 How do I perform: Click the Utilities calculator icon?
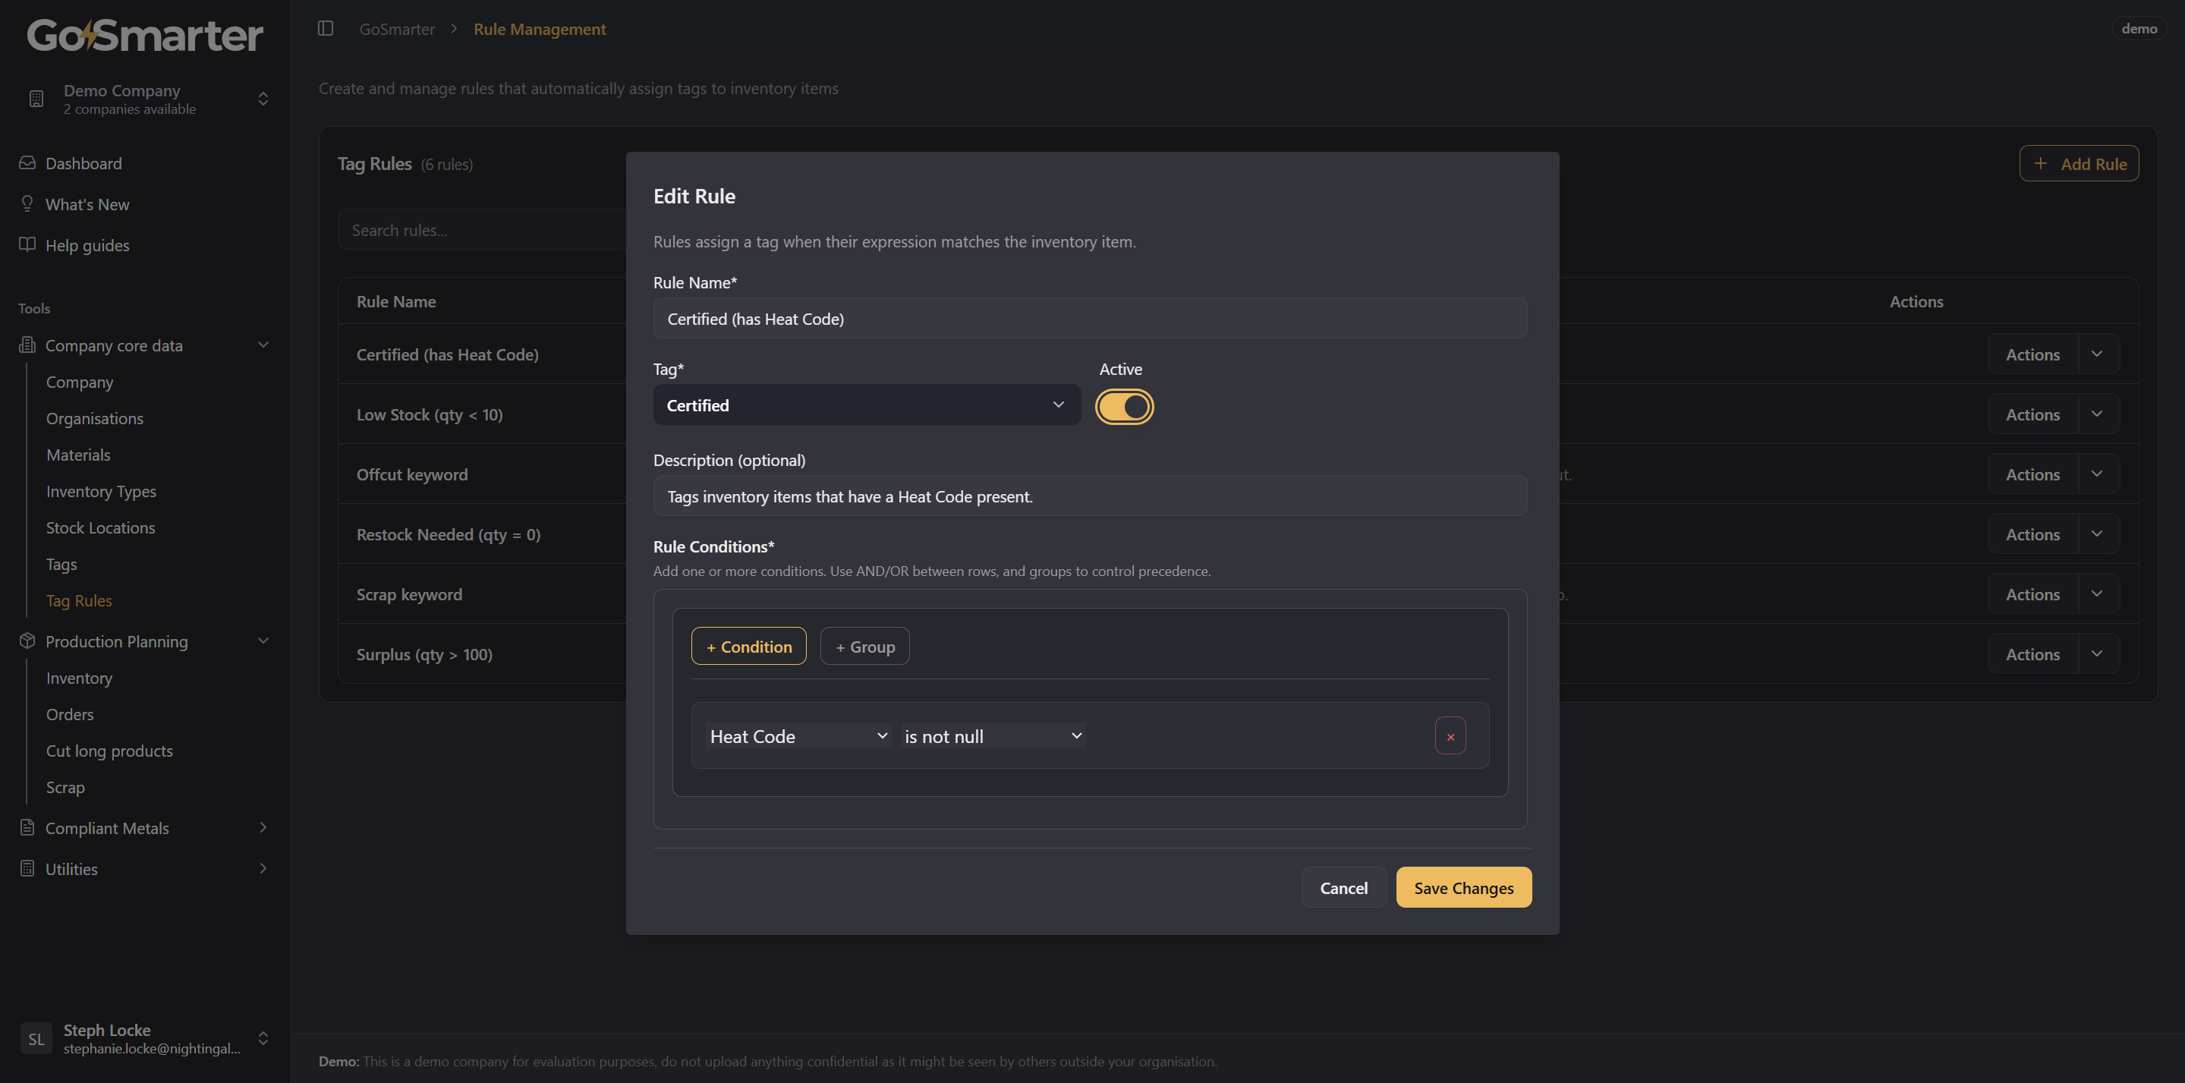[27, 868]
